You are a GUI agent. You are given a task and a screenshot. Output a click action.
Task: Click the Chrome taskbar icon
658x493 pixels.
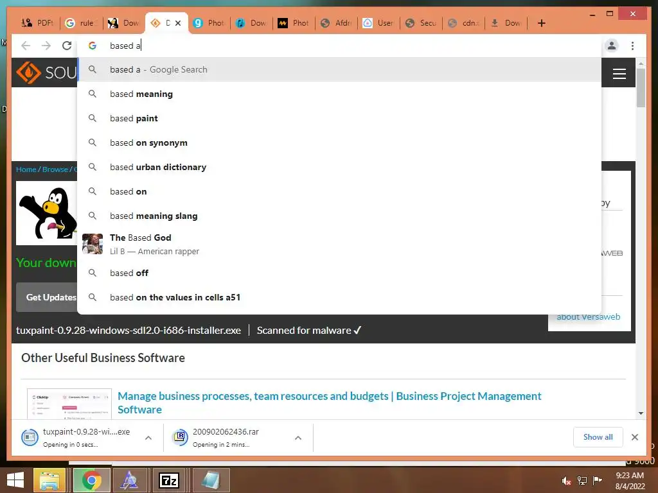coord(91,480)
